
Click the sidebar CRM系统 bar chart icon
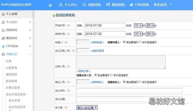point(3,46)
